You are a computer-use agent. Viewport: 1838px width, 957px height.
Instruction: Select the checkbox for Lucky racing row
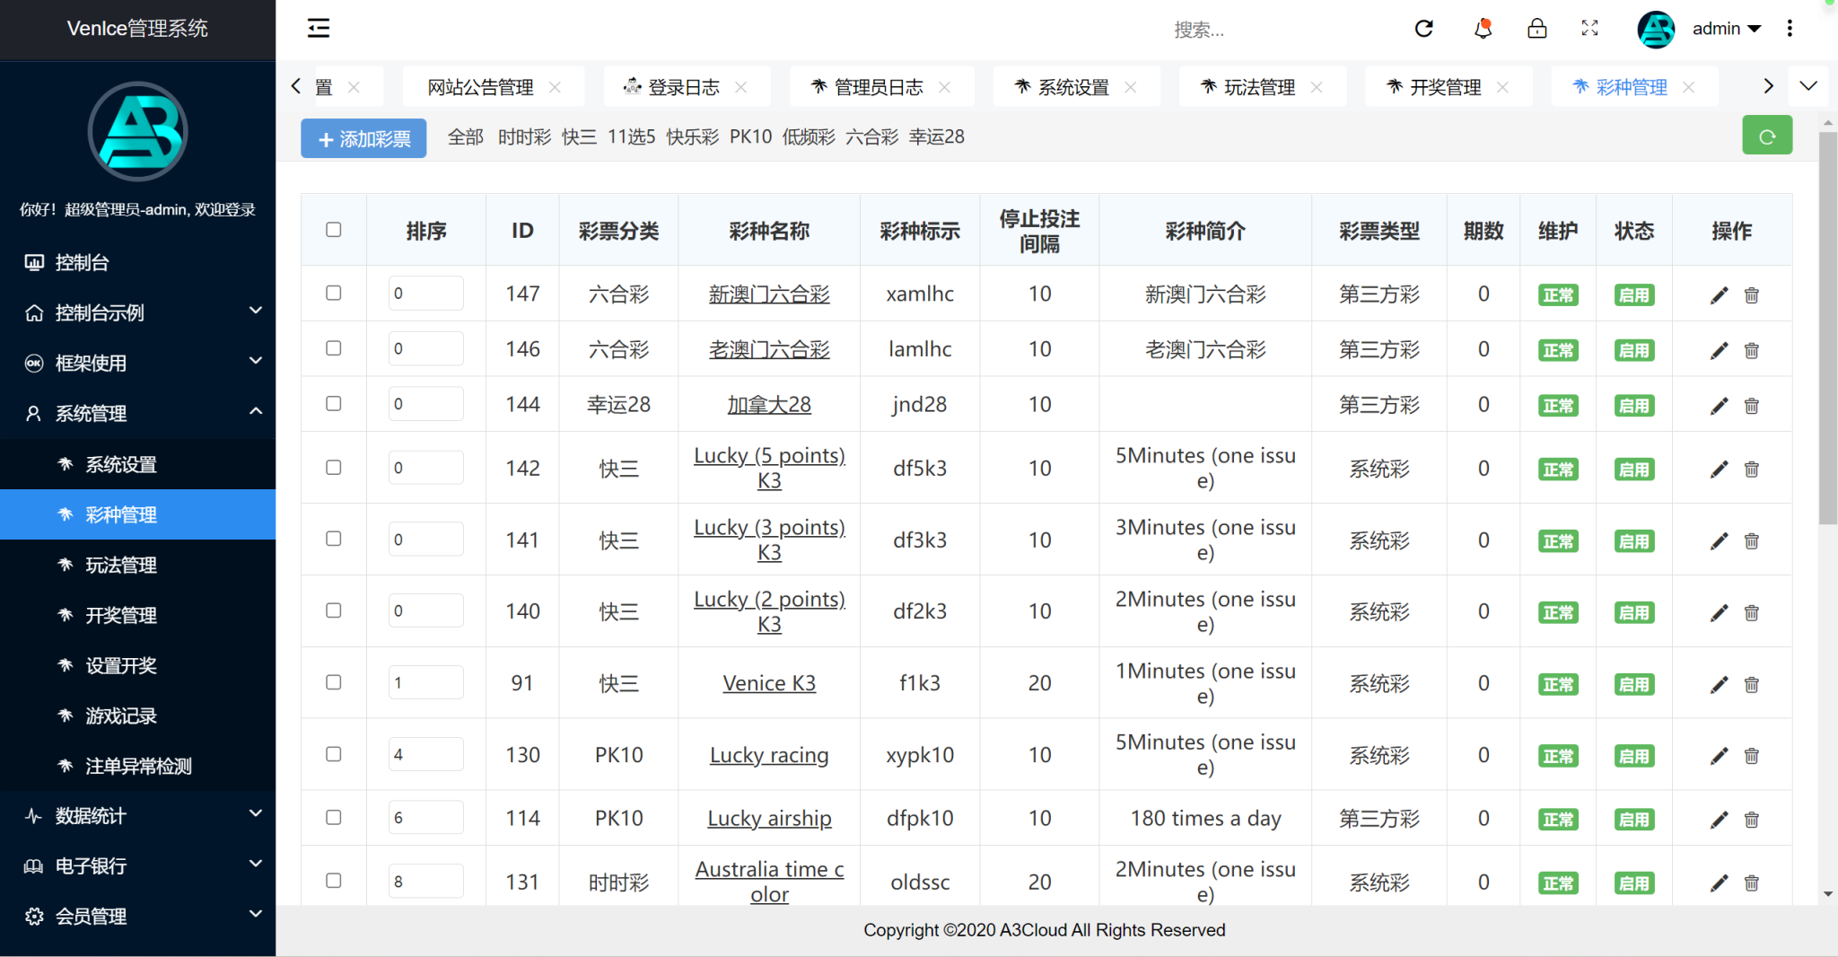(x=334, y=754)
